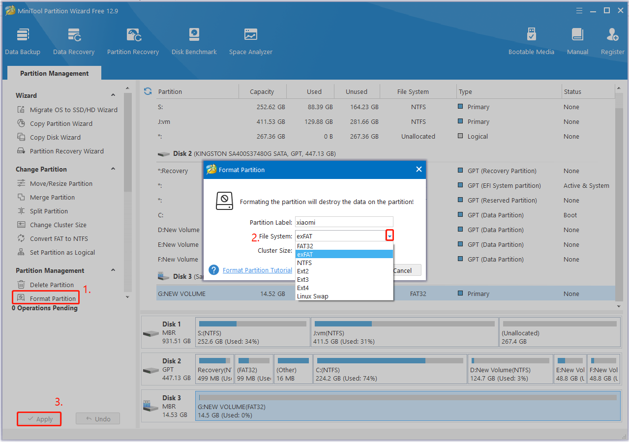The image size is (629, 443).
Task: Select Ext3 from file system list
Action: 344,279
